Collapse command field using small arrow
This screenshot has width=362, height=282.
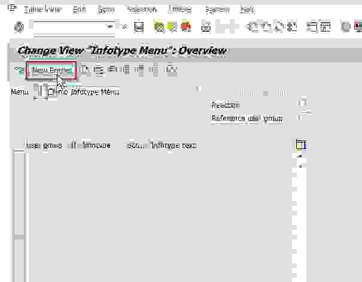[x=124, y=27]
